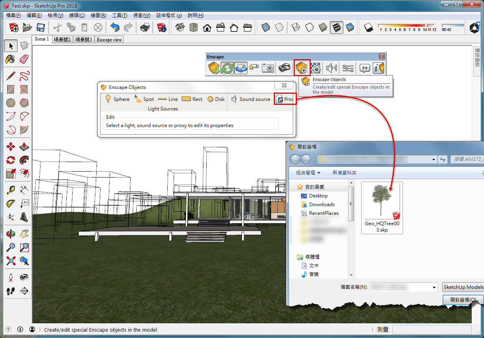Adjust the shadow time-of-day slider

coord(453,25)
